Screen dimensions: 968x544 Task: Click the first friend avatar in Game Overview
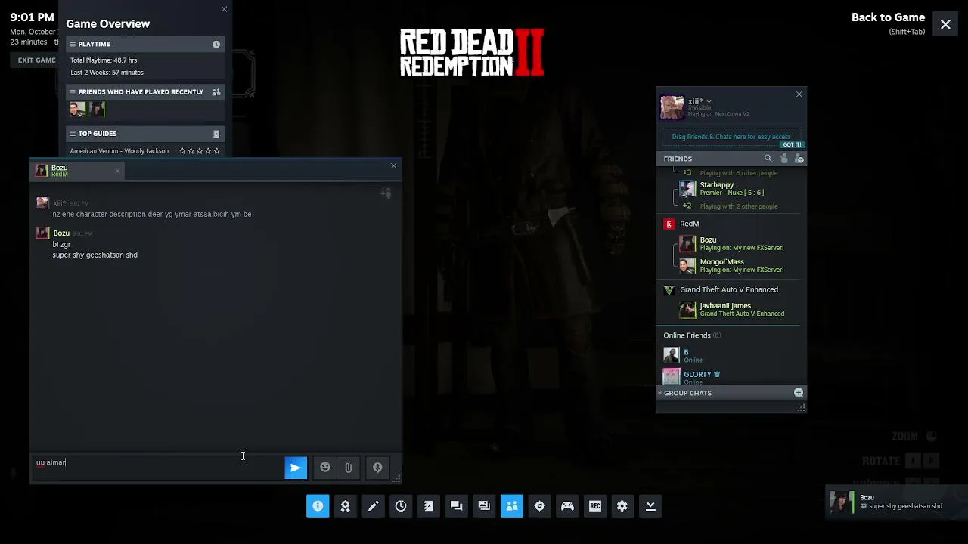(77, 110)
